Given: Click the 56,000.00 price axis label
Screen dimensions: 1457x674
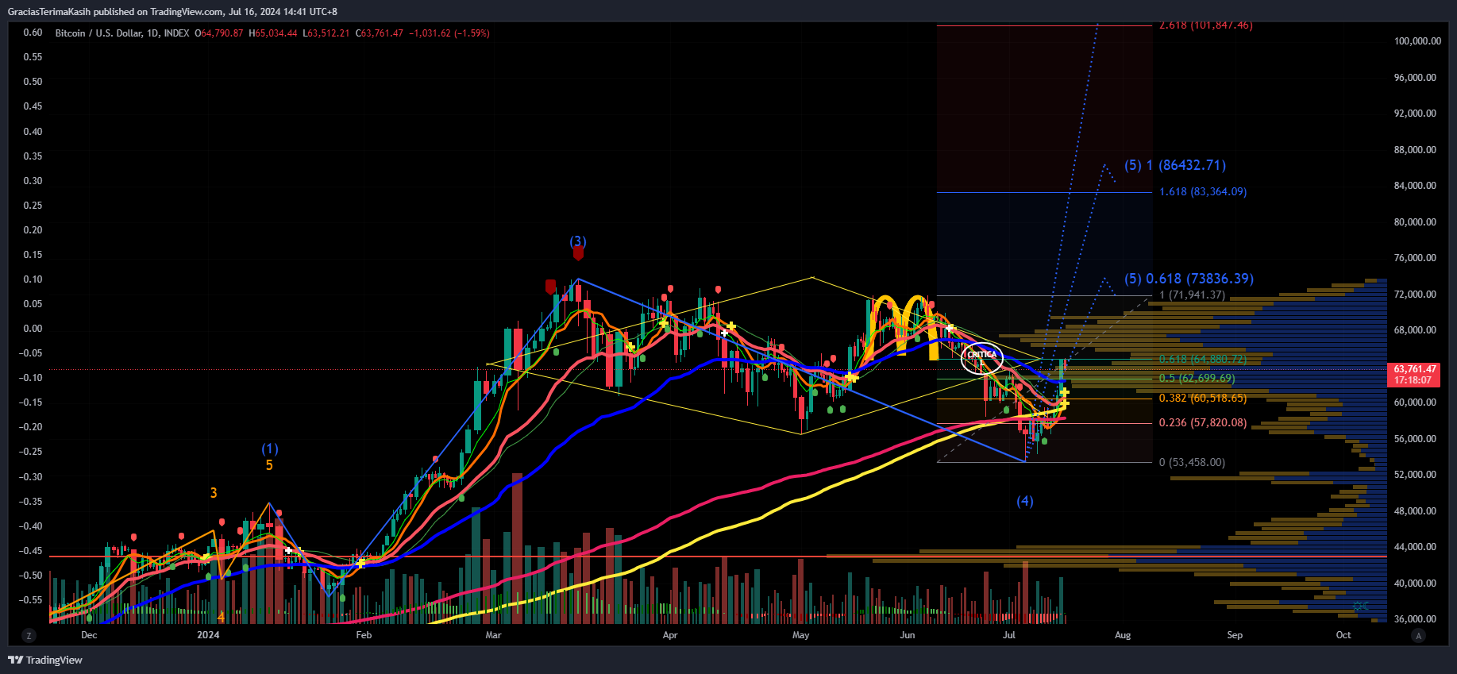Looking at the screenshot, I should (1415, 439).
